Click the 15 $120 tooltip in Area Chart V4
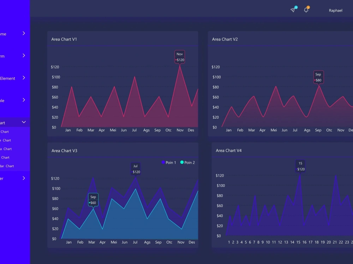This screenshot has width=353, height=264. (x=300, y=166)
